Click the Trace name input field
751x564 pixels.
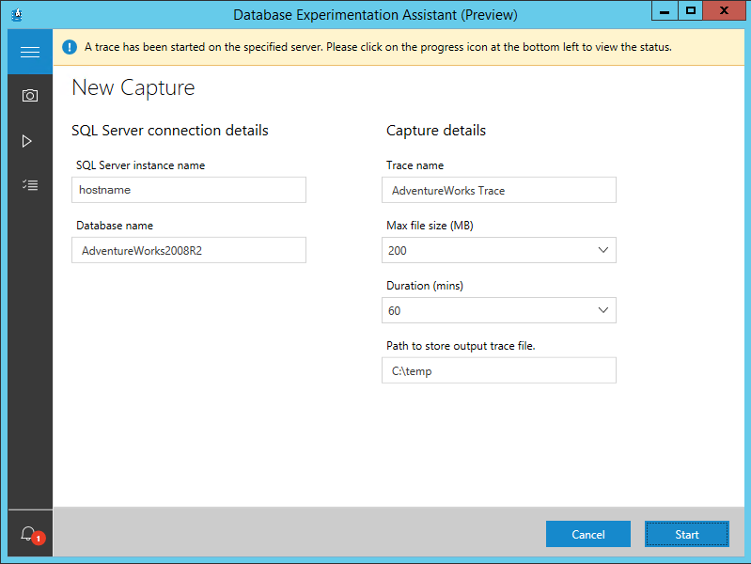(499, 190)
